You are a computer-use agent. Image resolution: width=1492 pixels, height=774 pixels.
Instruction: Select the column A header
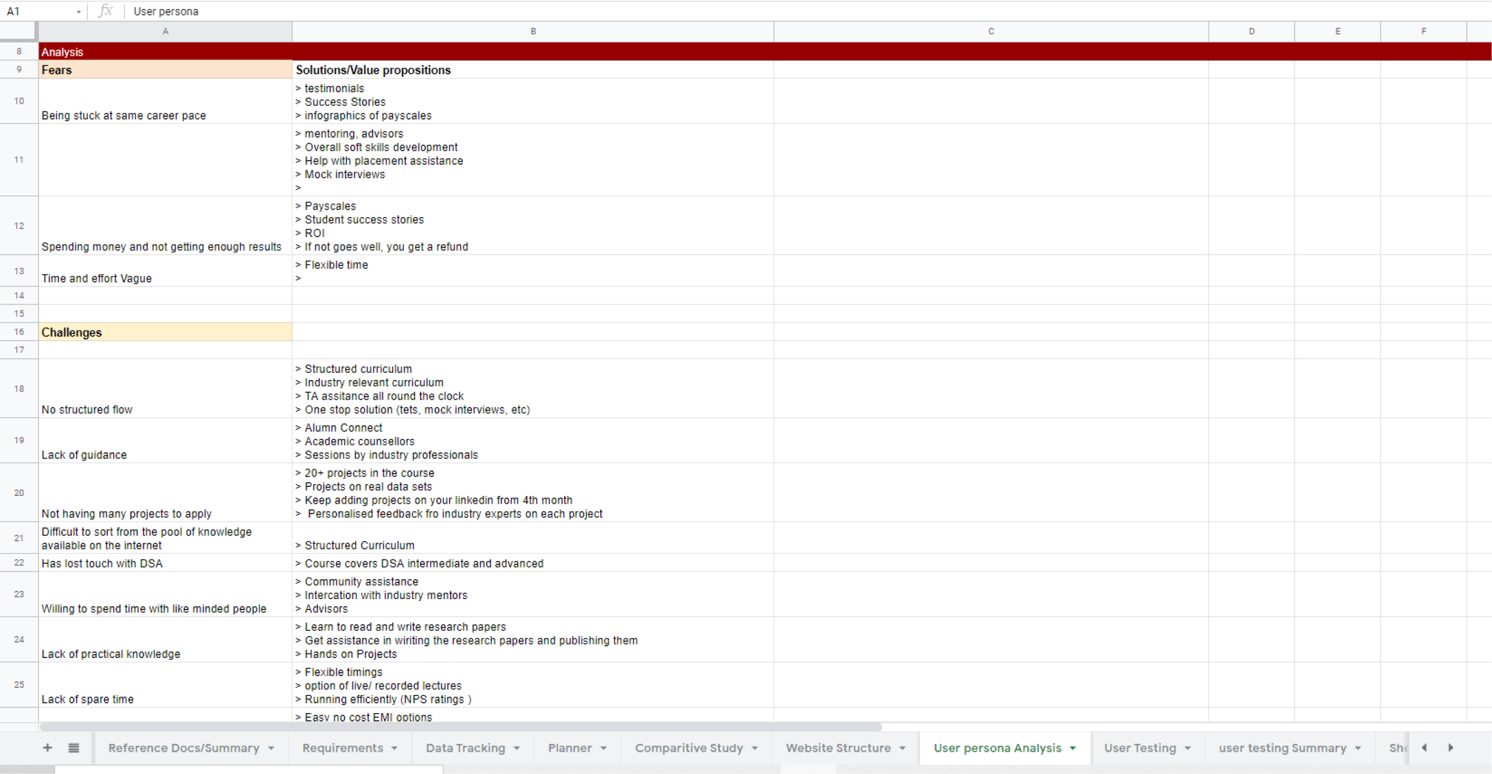click(x=165, y=30)
